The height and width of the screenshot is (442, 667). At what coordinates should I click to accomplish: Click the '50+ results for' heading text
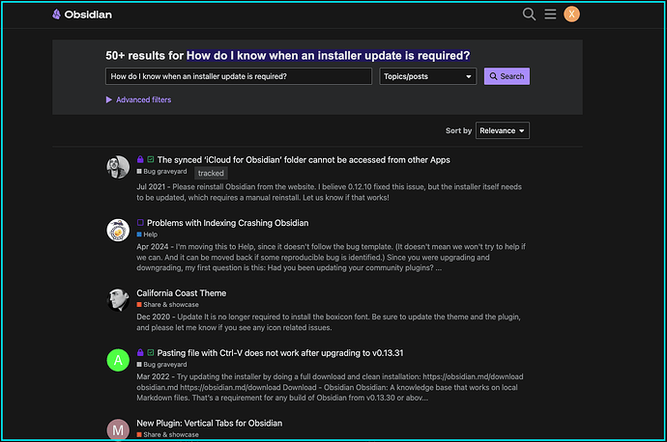(x=145, y=56)
